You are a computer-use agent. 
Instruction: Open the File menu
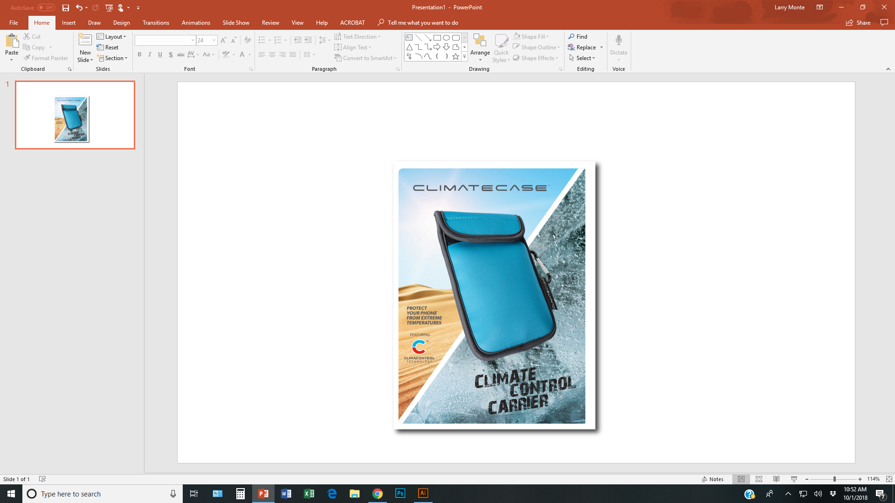click(x=14, y=22)
